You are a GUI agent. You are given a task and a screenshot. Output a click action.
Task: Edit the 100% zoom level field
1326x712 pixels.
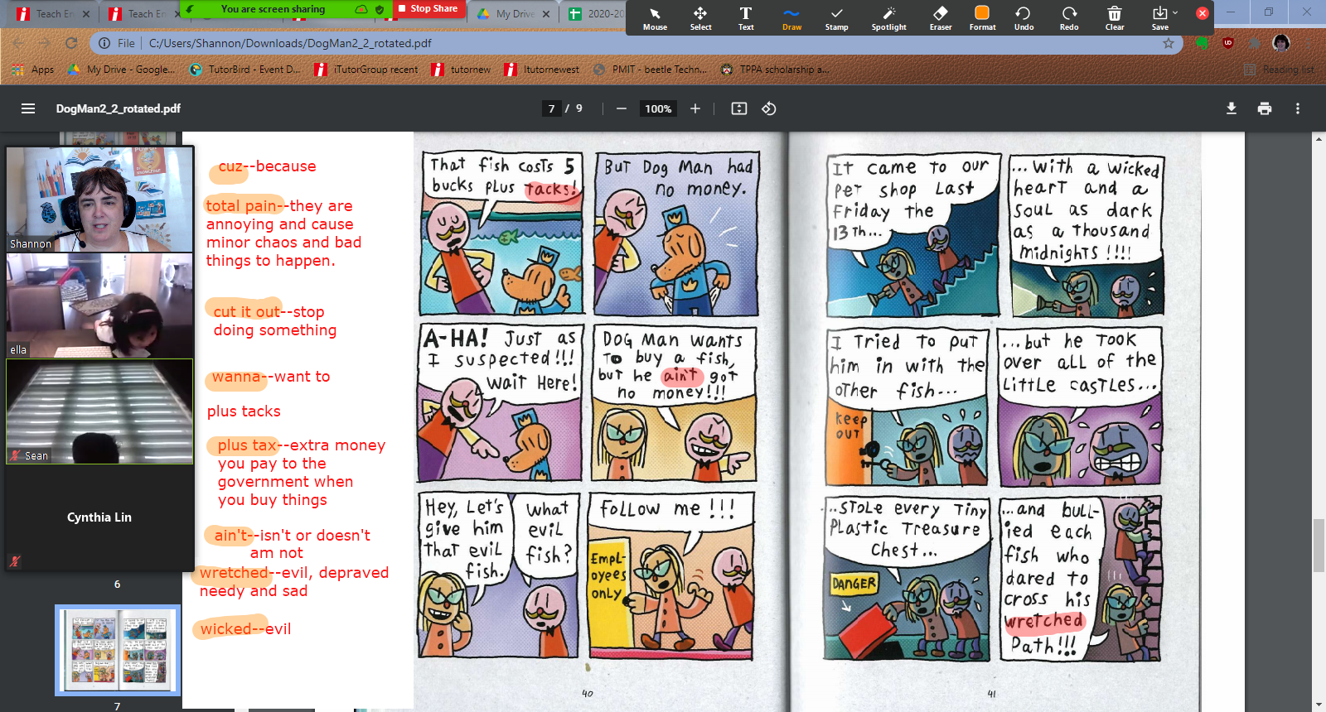click(x=658, y=108)
